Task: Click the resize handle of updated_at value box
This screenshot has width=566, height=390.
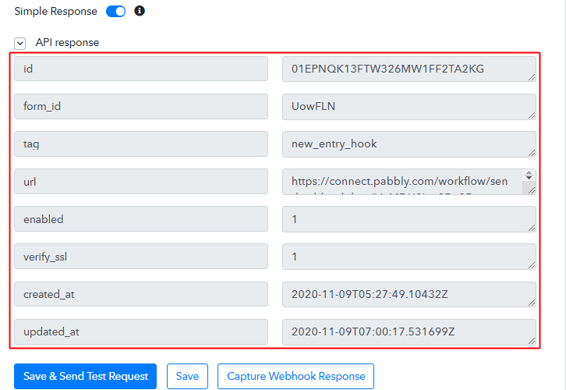Action: [532, 339]
